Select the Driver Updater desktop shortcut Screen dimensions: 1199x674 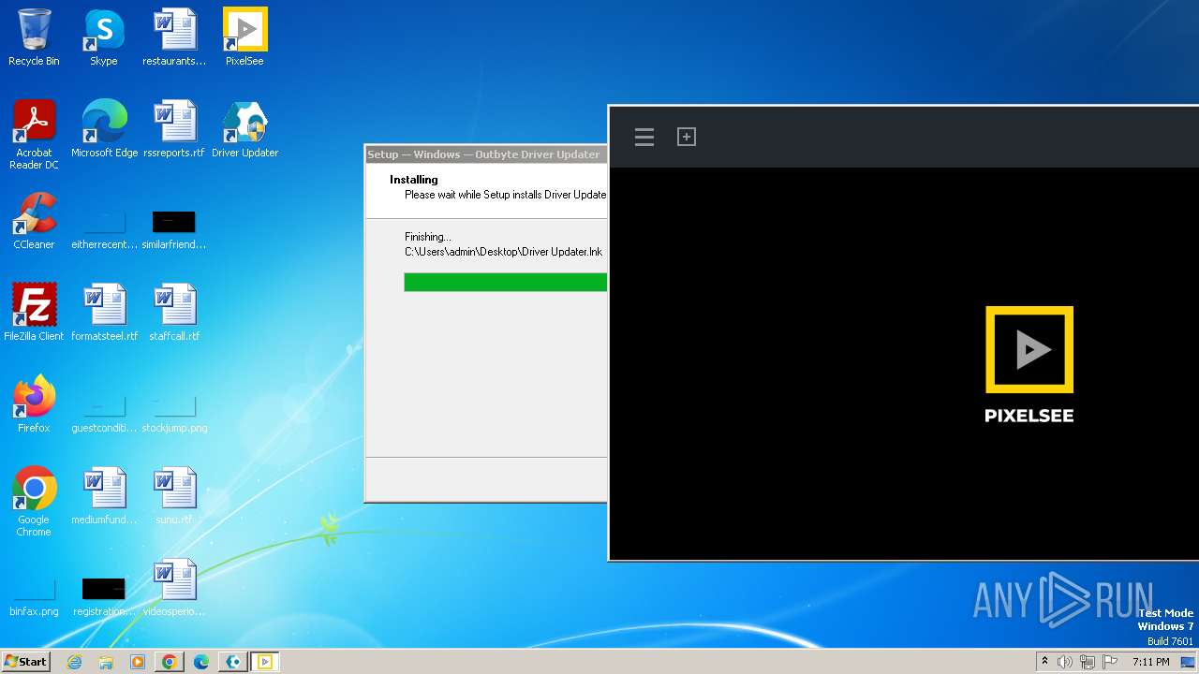pyautogui.click(x=244, y=129)
